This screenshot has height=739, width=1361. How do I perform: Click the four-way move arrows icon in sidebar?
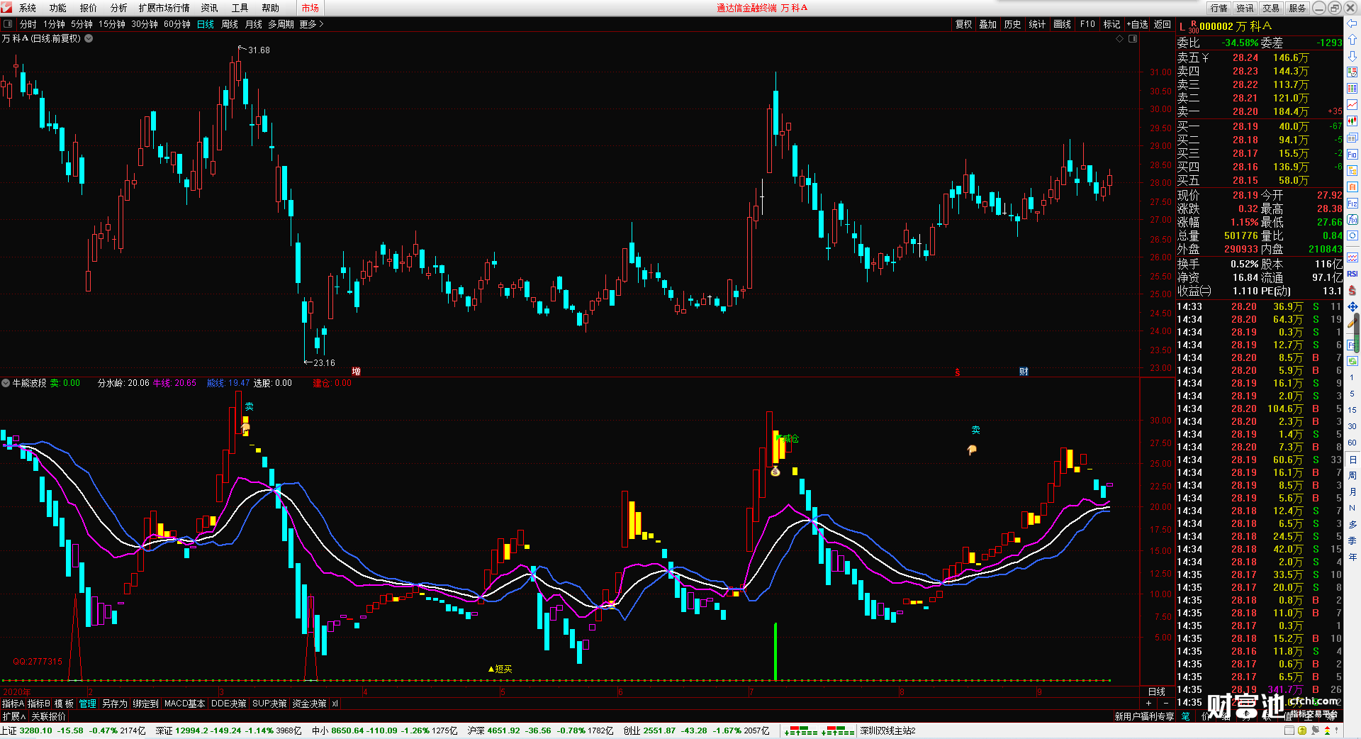pyautogui.click(x=1352, y=307)
